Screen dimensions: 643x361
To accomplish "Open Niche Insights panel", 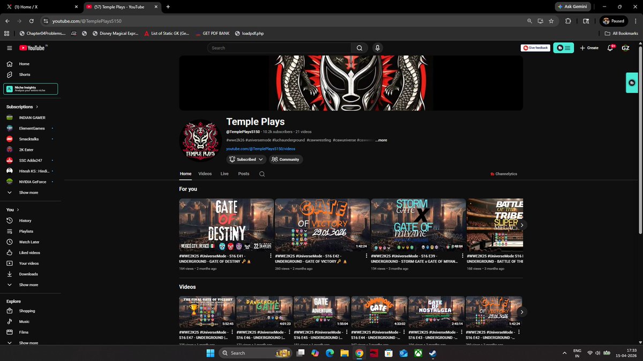I will [31, 89].
